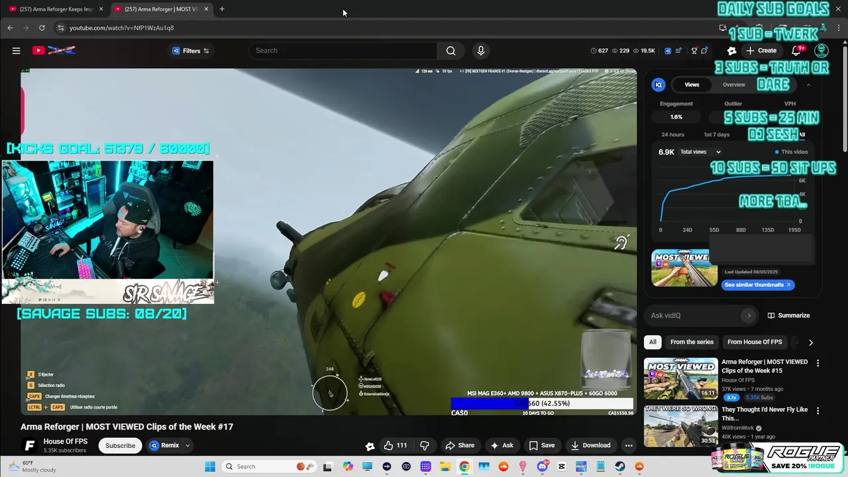Focus the YouTube search box
The width and height of the screenshot is (848, 477).
(343, 50)
